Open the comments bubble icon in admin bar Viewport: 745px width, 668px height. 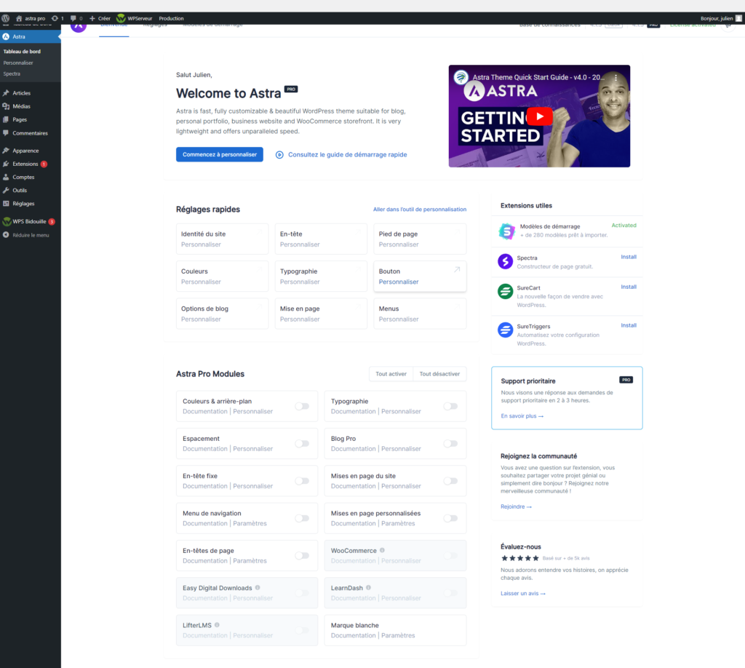(x=73, y=18)
